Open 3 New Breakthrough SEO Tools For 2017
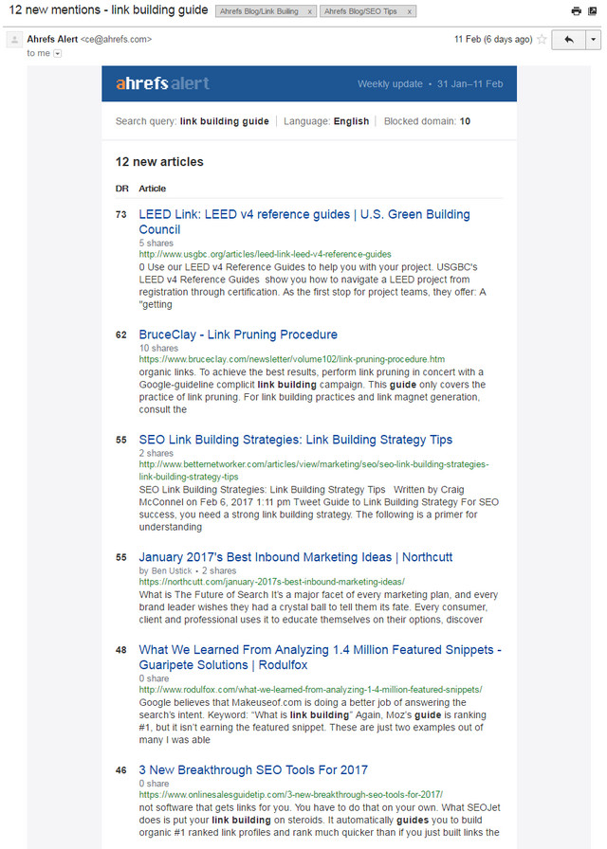 pyautogui.click(x=253, y=770)
